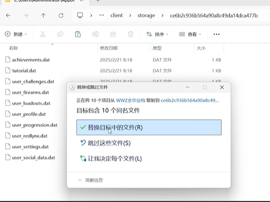Click the Cut scissors icon
The image size is (270, 202).
[x=43, y=34]
